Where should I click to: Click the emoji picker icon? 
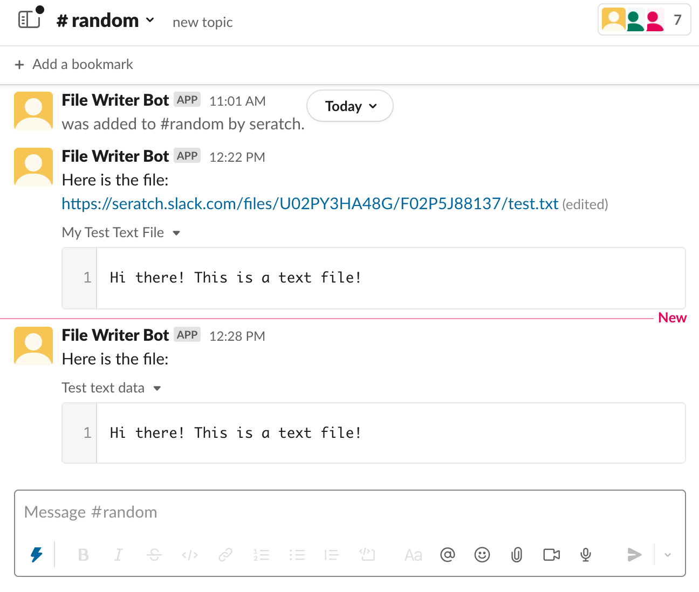(482, 554)
